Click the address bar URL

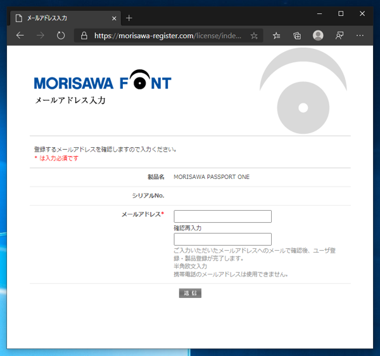(168, 36)
